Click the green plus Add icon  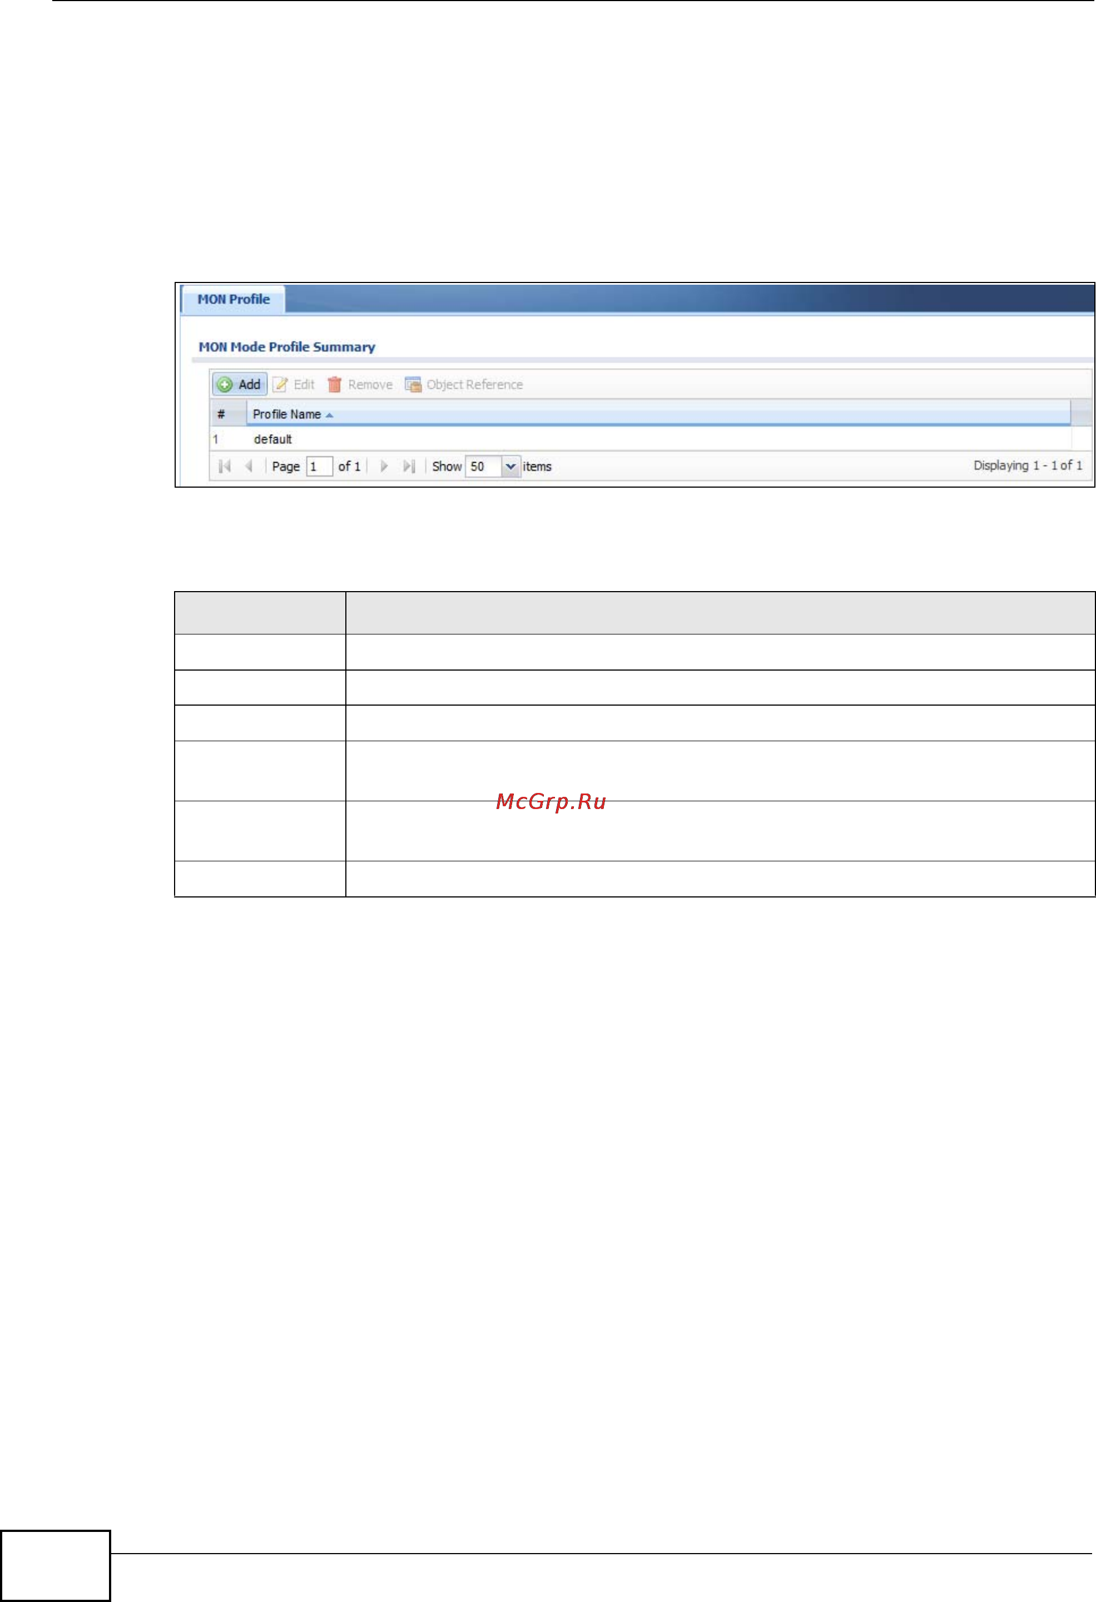click(225, 385)
